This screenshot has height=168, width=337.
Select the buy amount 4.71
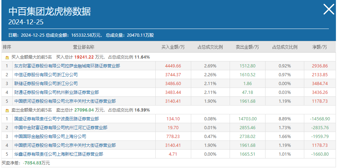pos(173,154)
